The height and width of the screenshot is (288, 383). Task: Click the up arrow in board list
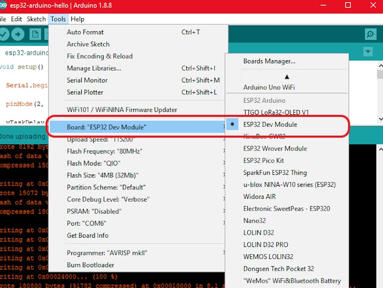tap(287, 77)
